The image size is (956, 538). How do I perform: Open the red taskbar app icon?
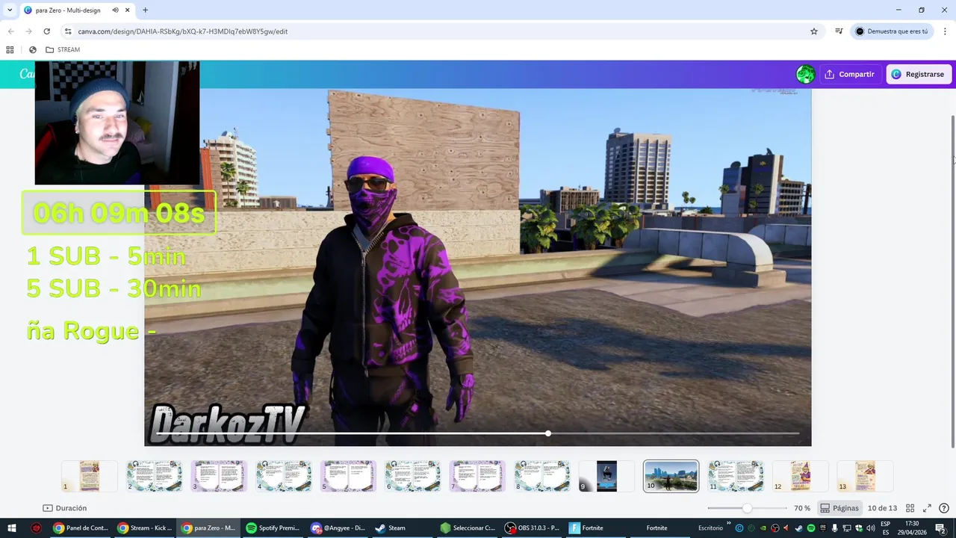tap(36, 528)
